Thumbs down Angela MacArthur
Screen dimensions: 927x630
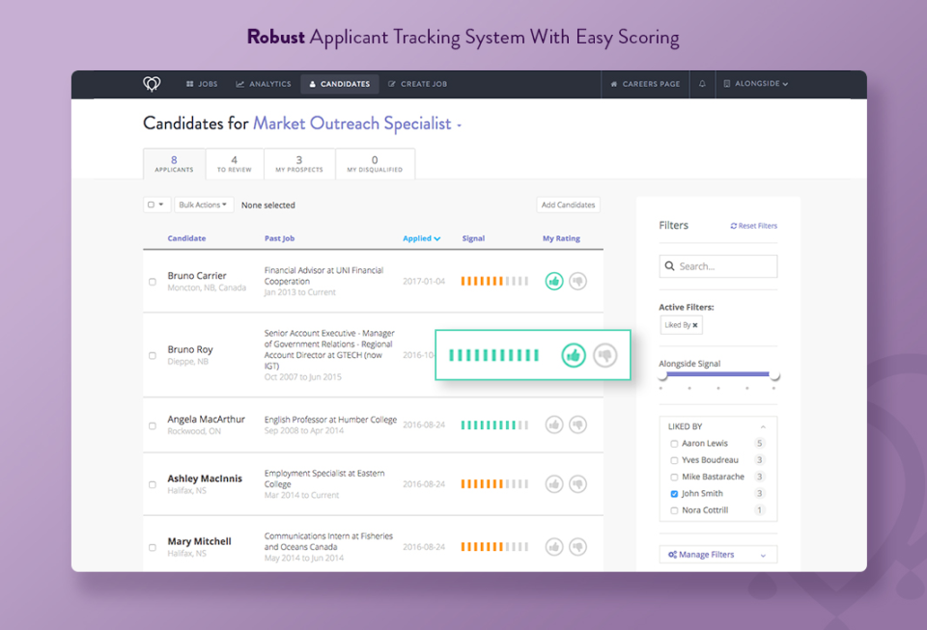pyautogui.click(x=576, y=425)
